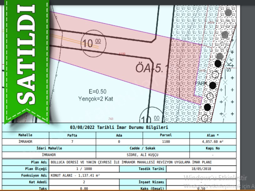
Task: Click the Kapı No header cell
Action: point(213,148)
